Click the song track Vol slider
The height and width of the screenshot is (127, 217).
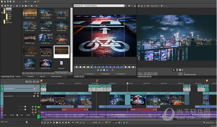(17, 115)
